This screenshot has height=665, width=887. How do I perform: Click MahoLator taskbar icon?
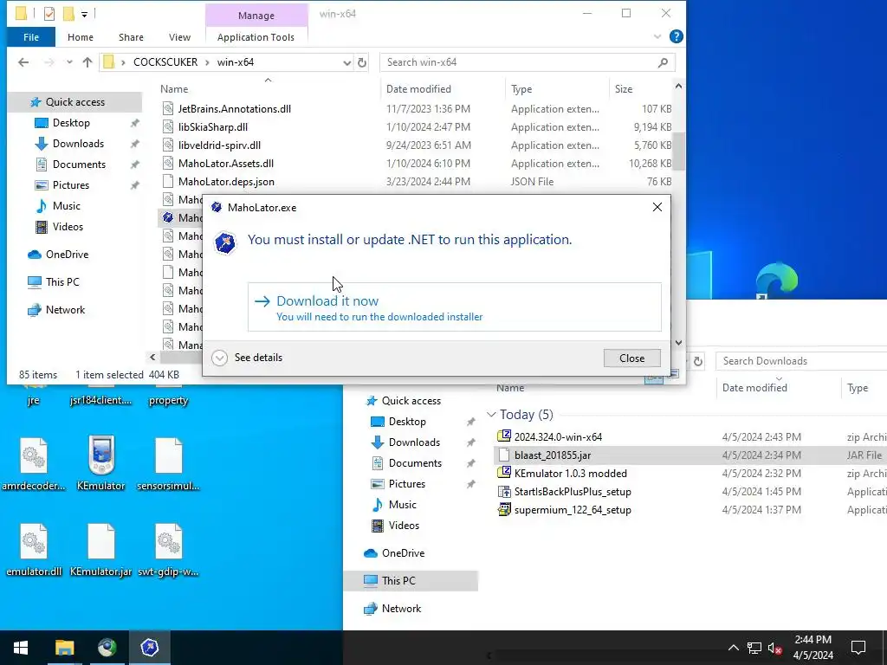coord(150,648)
